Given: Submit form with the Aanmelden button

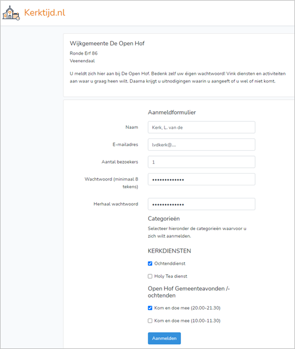Looking at the screenshot, I should [165, 338].
